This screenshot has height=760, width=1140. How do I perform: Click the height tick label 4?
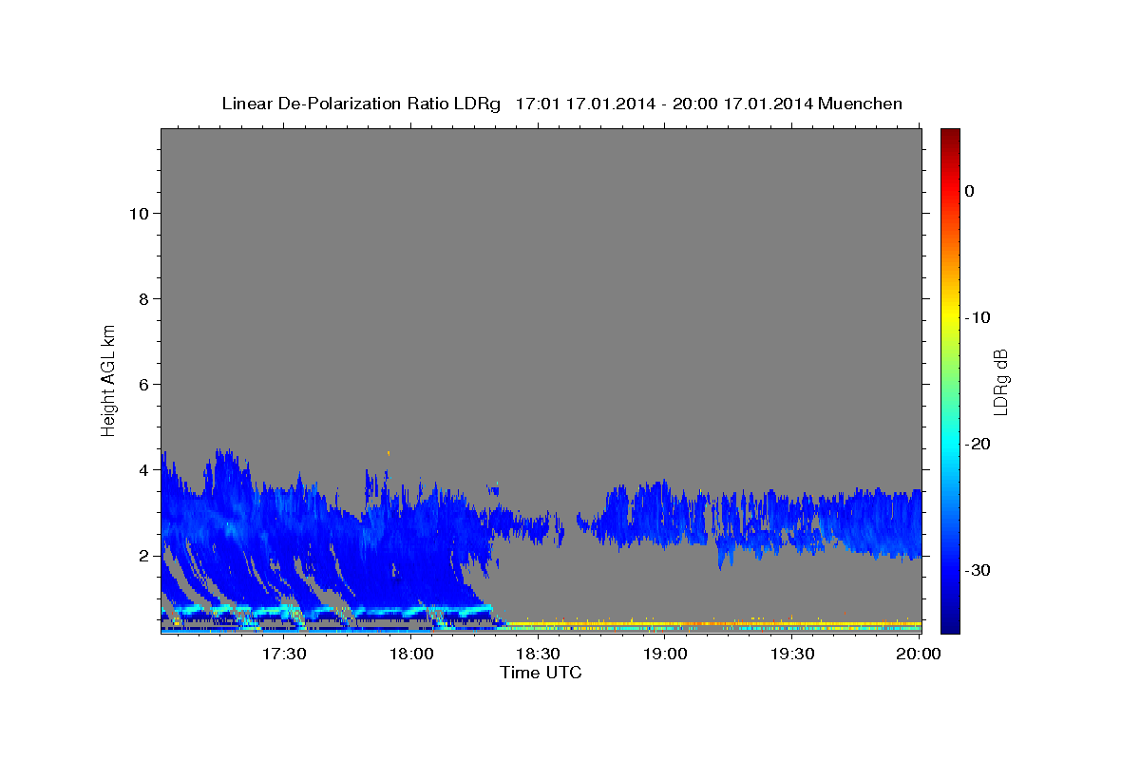click(x=143, y=470)
